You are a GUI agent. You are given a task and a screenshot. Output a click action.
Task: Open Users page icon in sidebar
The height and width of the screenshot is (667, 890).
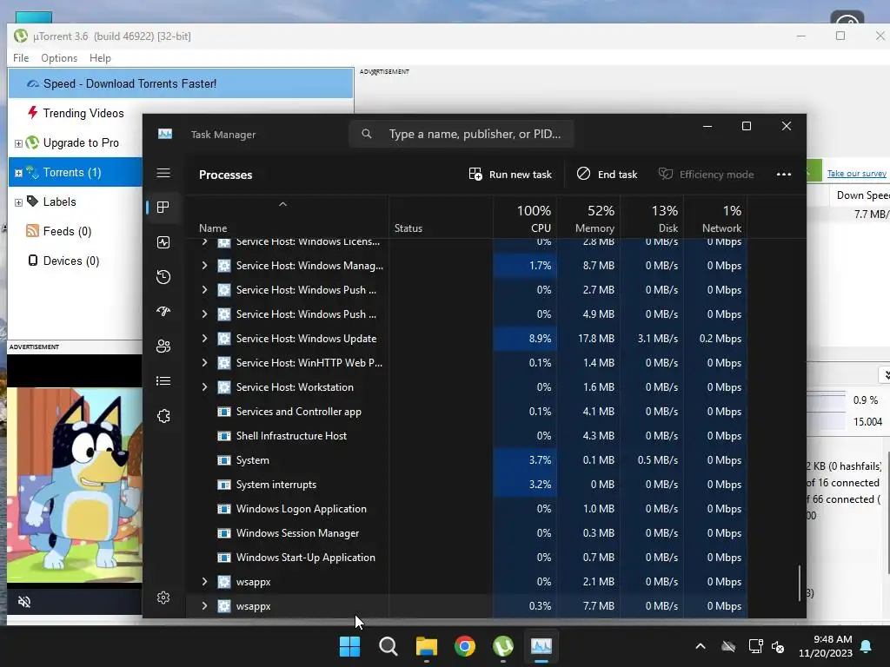(x=163, y=346)
